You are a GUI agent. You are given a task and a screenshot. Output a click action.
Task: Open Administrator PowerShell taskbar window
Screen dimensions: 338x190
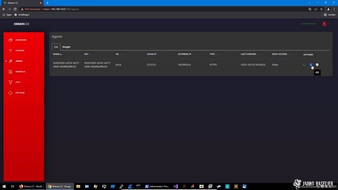pos(157,186)
